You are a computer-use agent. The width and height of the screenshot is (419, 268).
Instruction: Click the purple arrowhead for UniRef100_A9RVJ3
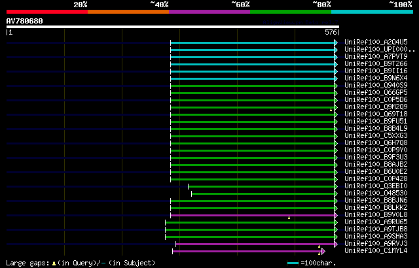[336, 244]
